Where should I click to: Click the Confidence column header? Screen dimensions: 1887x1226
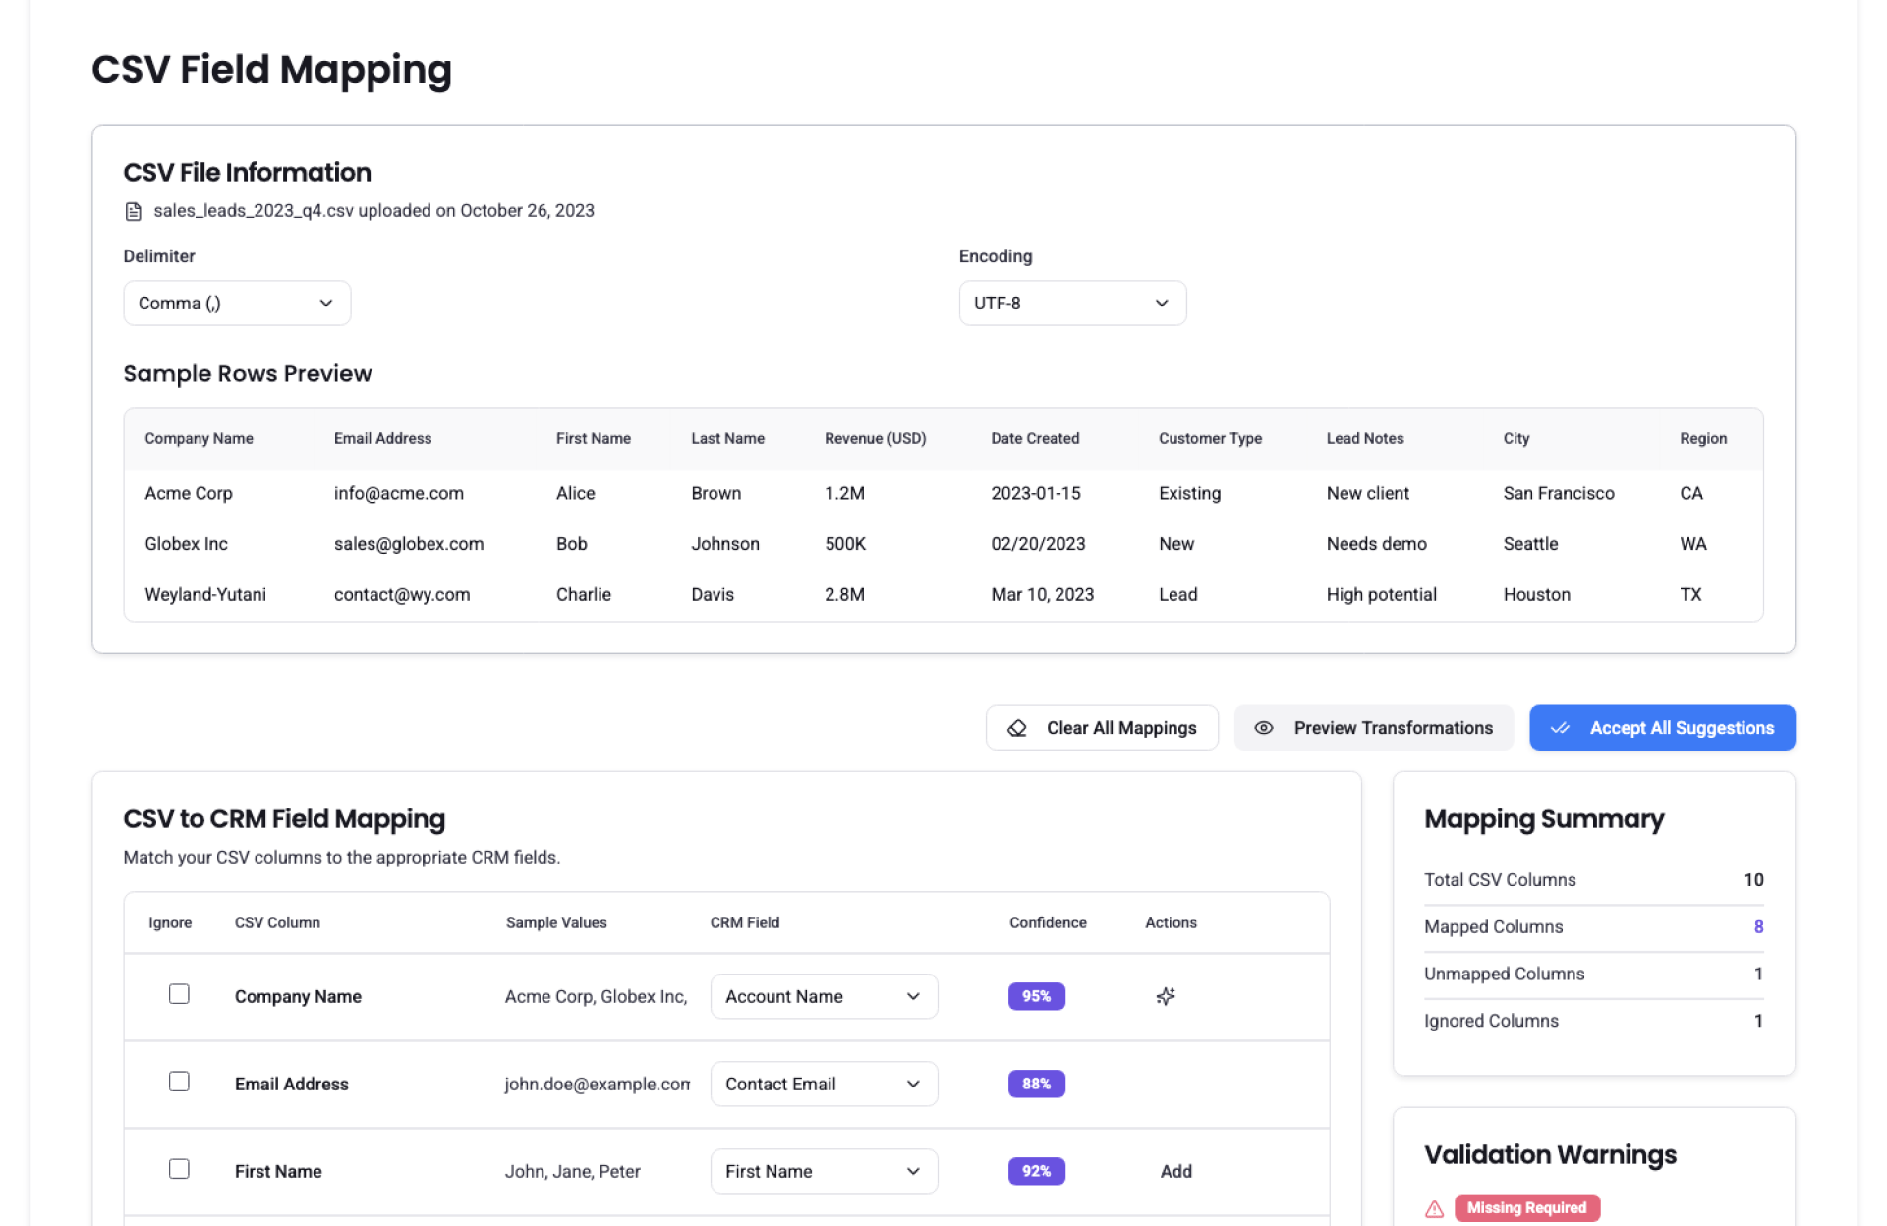click(1048, 922)
